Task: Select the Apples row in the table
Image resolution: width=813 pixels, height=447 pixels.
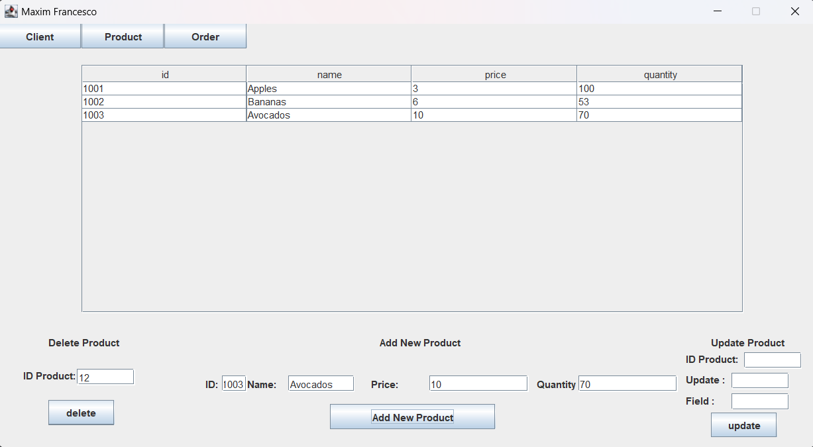Action: point(329,89)
